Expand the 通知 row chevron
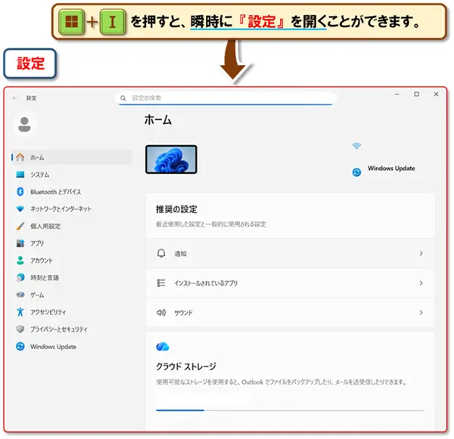Viewport: 454px width, 439px height. pyautogui.click(x=421, y=254)
